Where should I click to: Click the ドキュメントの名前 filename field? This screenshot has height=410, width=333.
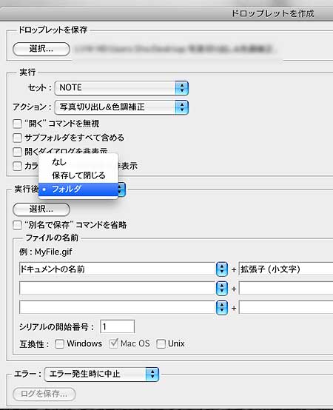coord(118,269)
